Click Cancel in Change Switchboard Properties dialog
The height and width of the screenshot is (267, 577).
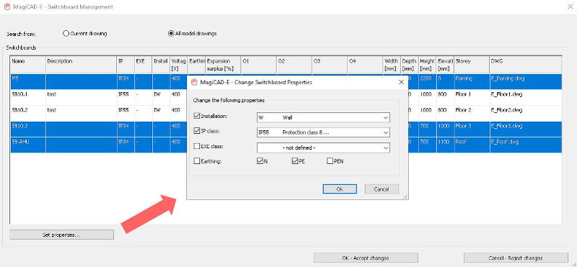click(x=382, y=189)
